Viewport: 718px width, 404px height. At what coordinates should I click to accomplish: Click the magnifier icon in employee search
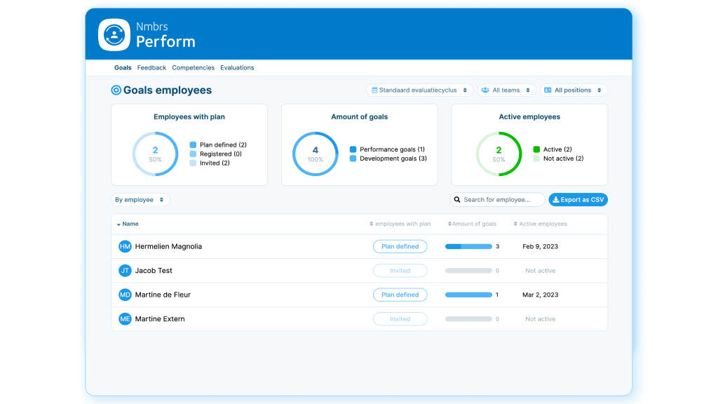[x=457, y=200]
